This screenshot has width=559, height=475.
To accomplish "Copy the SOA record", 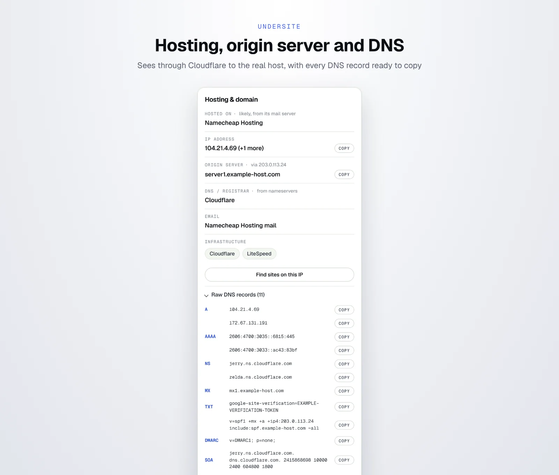I will (344, 460).
